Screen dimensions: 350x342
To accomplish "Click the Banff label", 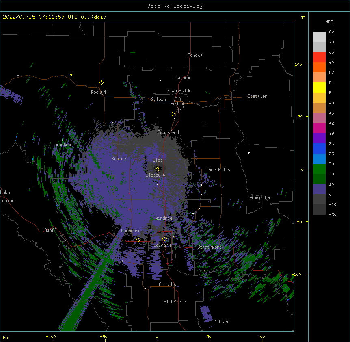I will click(x=50, y=230).
